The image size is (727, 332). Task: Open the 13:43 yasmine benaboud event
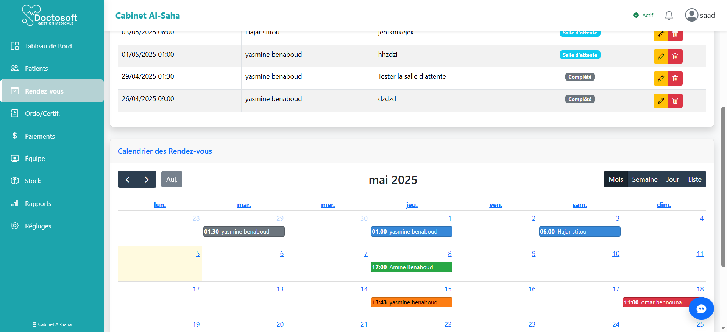point(411,302)
